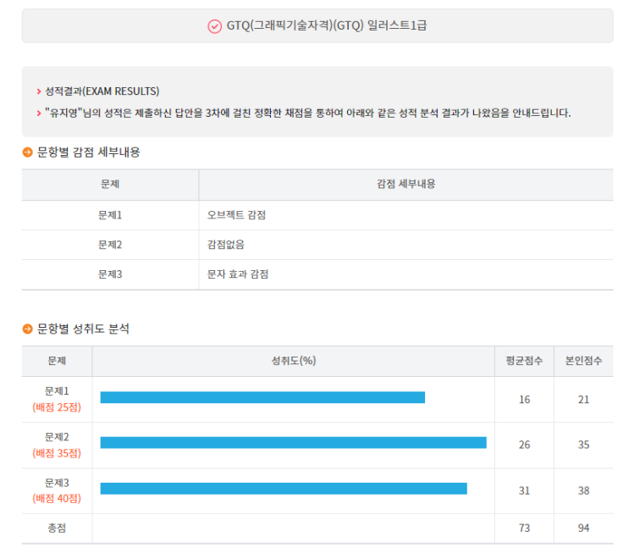
Task: Select the 문제1 cell in deduction table
Action: coord(110,215)
